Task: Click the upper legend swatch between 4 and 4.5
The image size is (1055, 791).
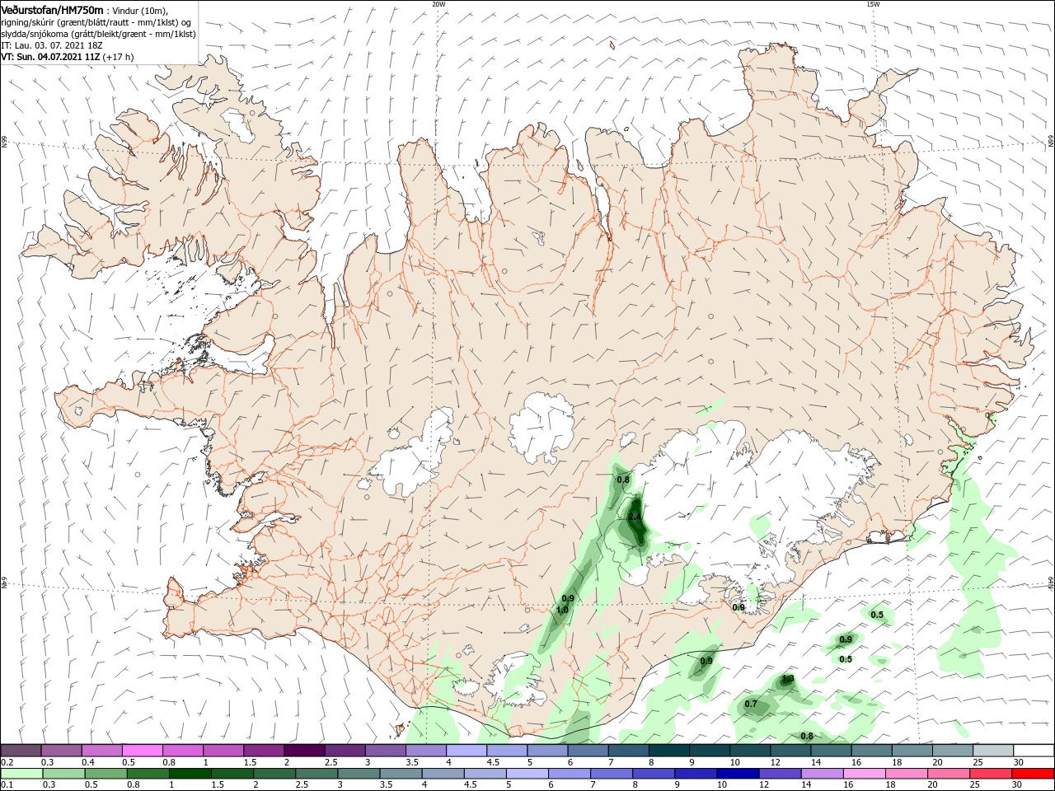Action: [467, 750]
